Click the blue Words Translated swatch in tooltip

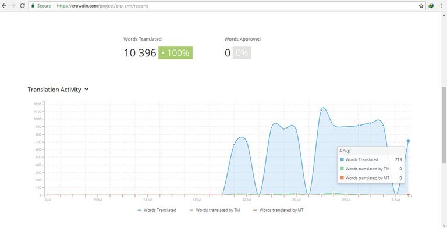pyautogui.click(x=342, y=159)
